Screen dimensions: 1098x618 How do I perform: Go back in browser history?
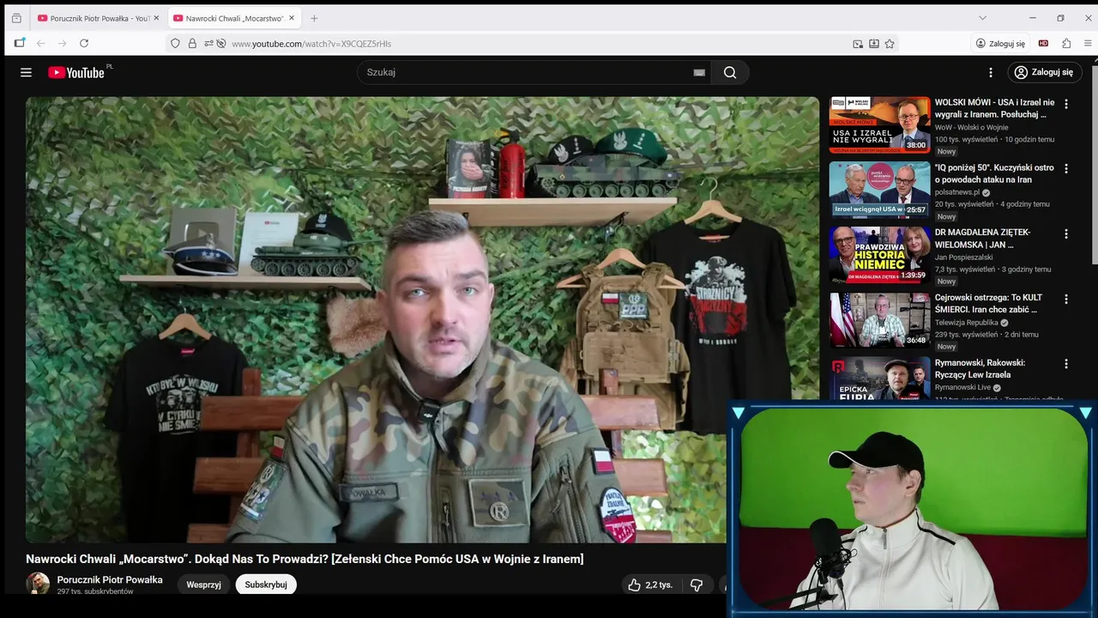point(40,43)
